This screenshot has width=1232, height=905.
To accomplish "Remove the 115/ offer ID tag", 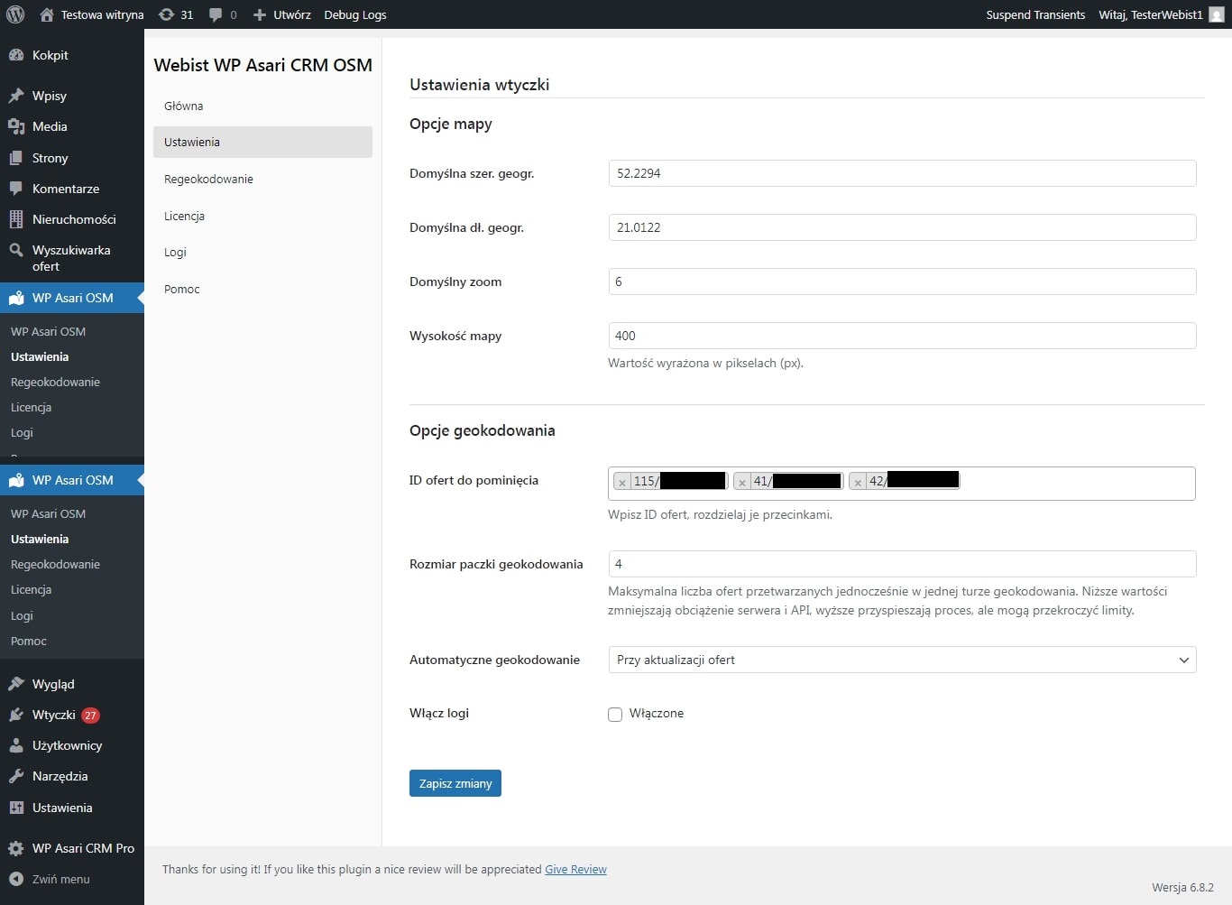I will click(622, 482).
